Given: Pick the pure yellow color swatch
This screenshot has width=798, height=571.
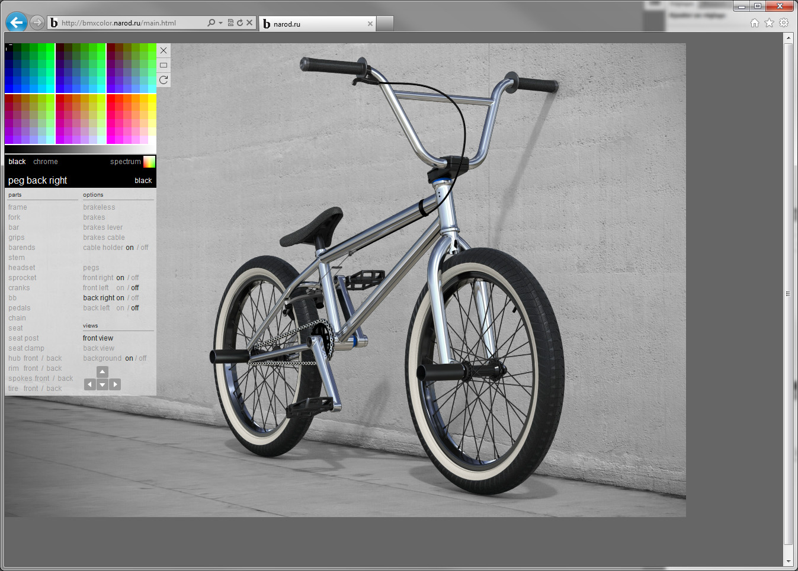Looking at the screenshot, I should 152,98.
